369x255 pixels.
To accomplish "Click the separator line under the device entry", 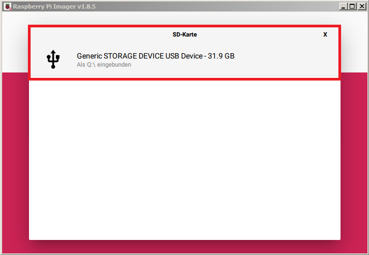I will pos(184,76).
